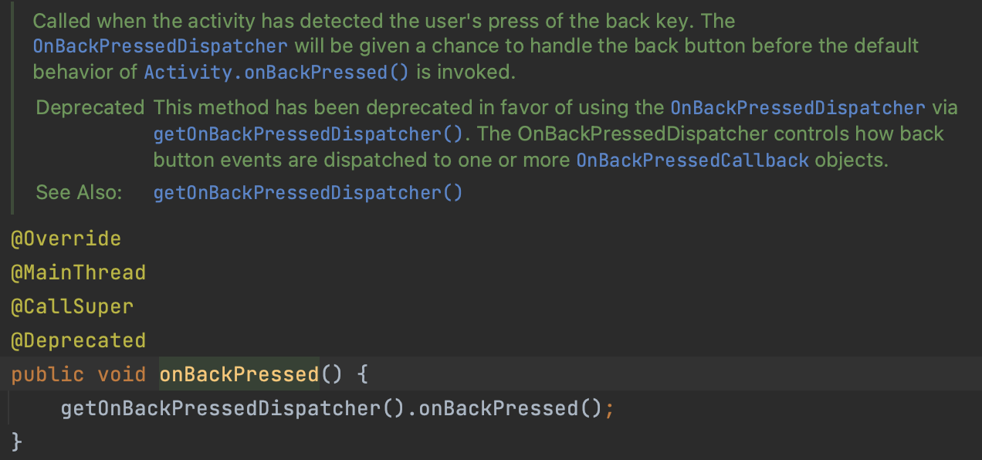Open OnBackPressedDispatcher link in first doc paragraph
982x460 pixels.
click(161, 46)
